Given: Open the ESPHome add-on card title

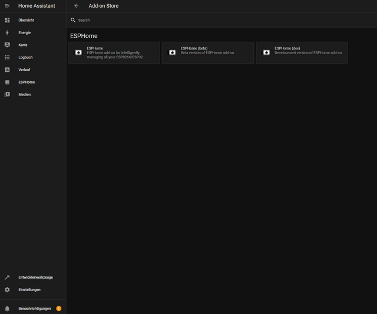Looking at the screenshot, I should (95, 48).
